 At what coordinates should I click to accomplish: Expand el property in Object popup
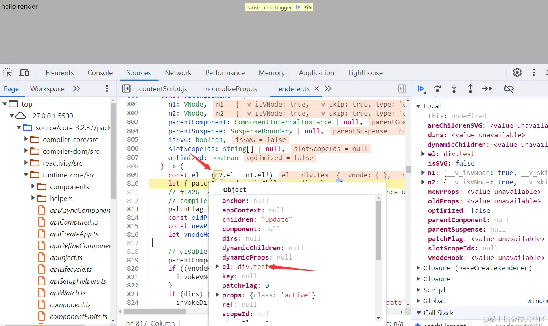pos(217,267)
